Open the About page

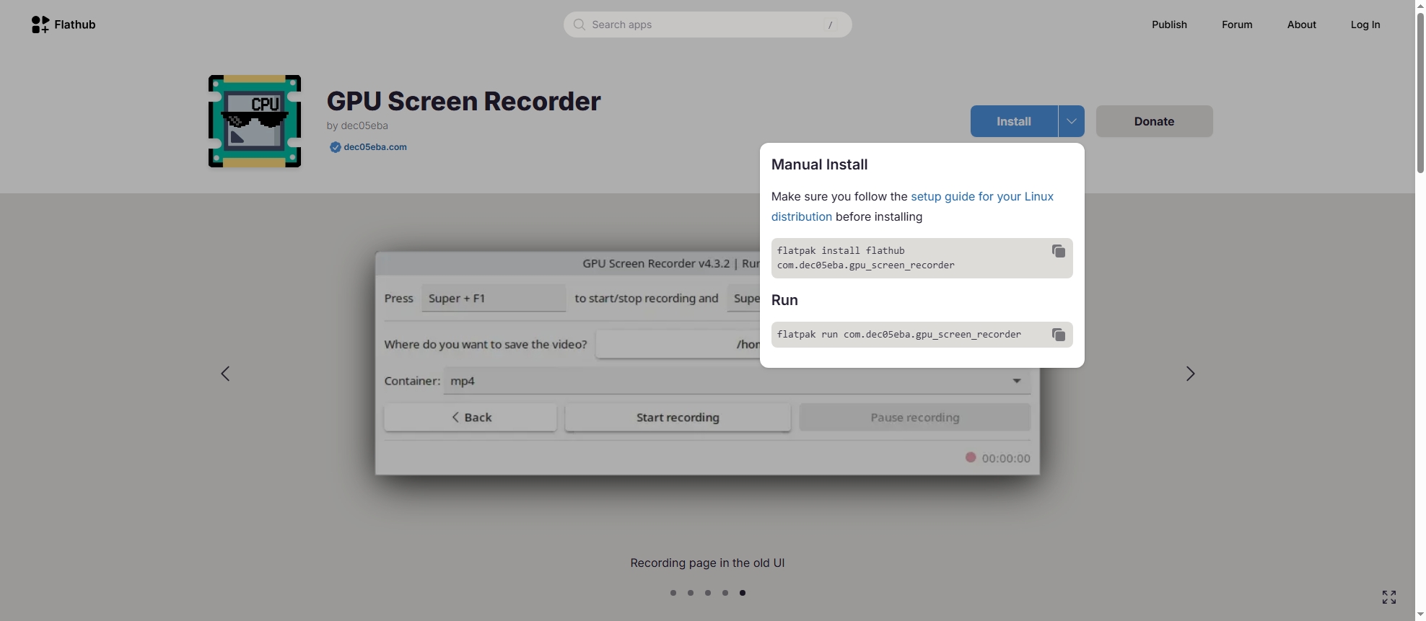pyautogui.click(x=1301, y=25)
